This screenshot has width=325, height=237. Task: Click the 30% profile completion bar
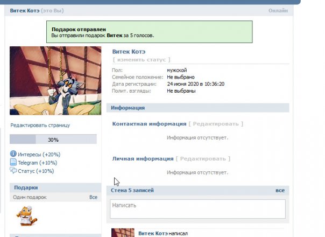click(x=53, y=140)
